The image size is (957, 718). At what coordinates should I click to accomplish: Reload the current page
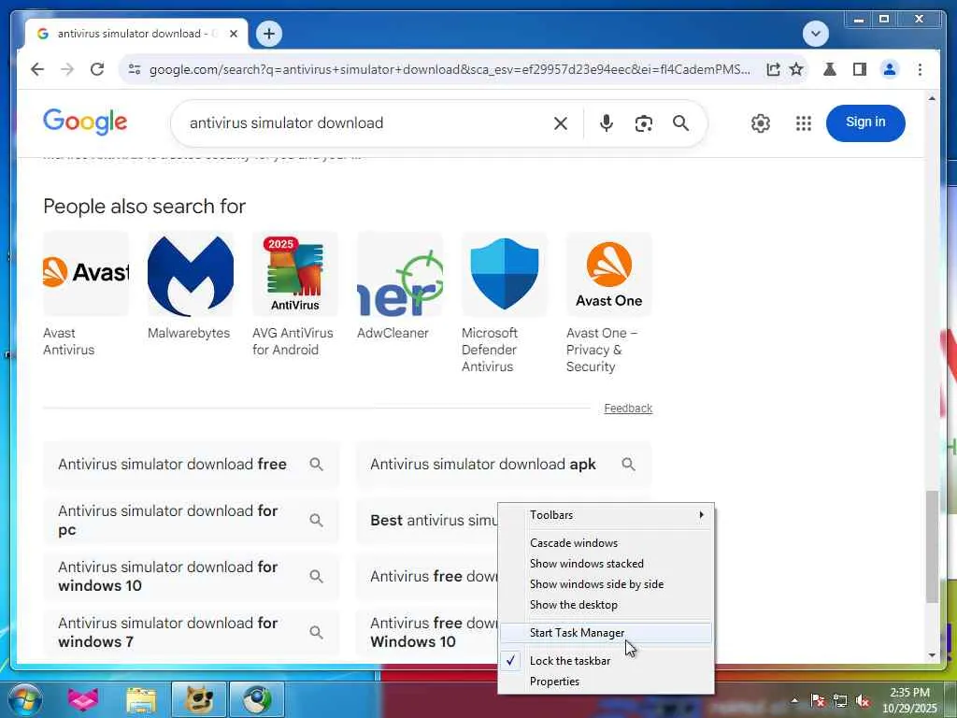point(97,69)
